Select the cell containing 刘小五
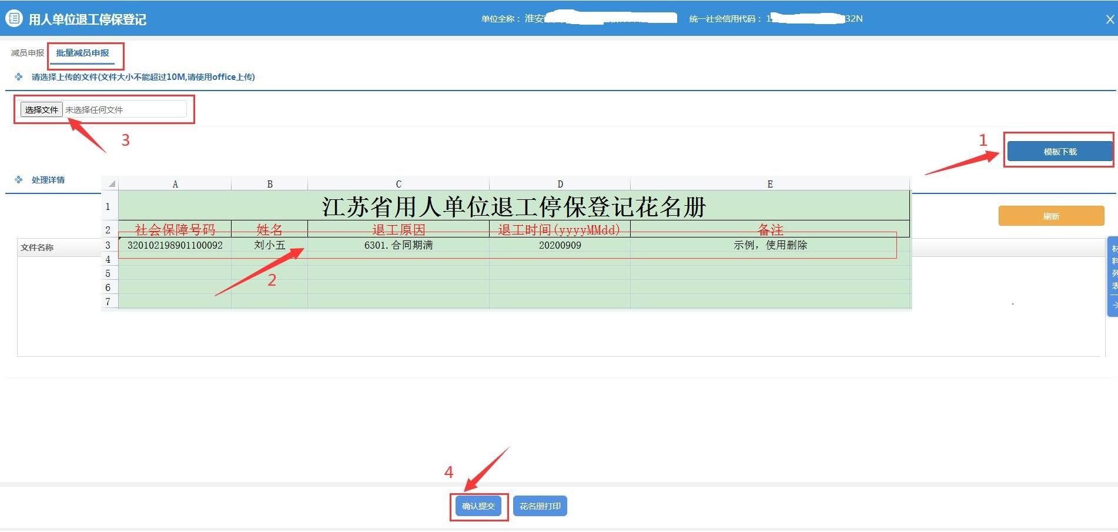 [270, 245]
